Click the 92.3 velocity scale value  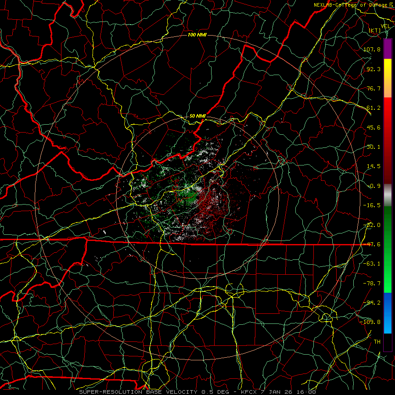(373, 69)
